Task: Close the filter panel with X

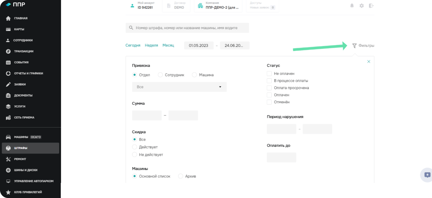Action: tap(369, 62)
